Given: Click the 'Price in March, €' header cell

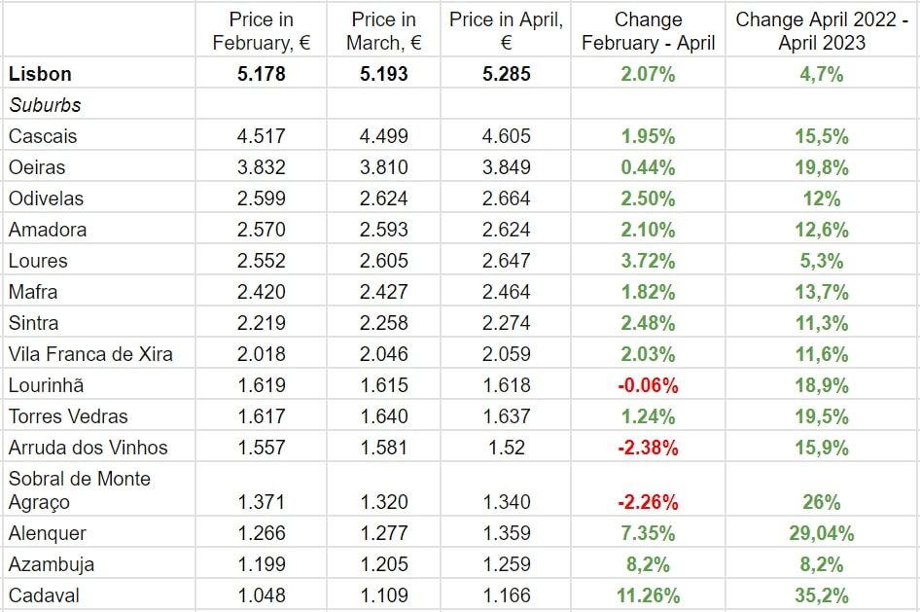Looking at the screenshot, I should 383,31.
